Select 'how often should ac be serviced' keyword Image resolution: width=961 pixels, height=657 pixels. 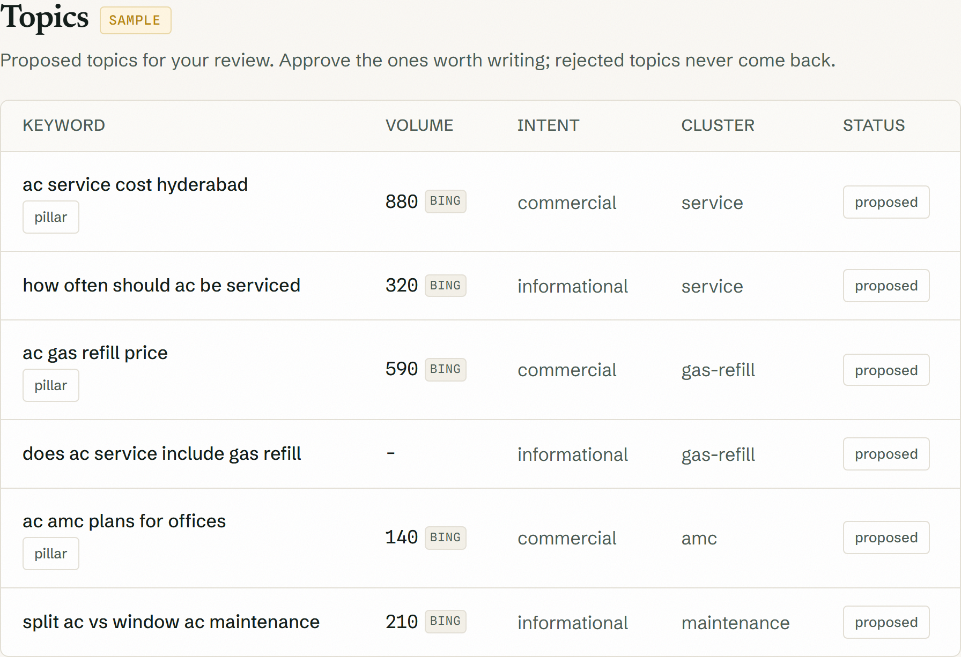point(161,286)
